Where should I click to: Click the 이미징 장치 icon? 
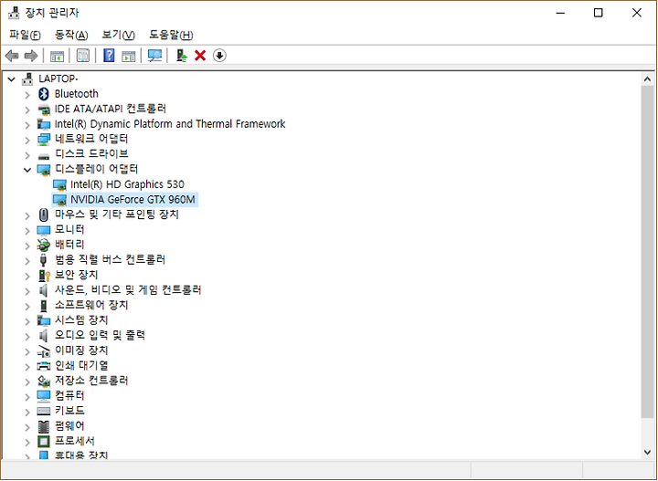click(44, 351)
